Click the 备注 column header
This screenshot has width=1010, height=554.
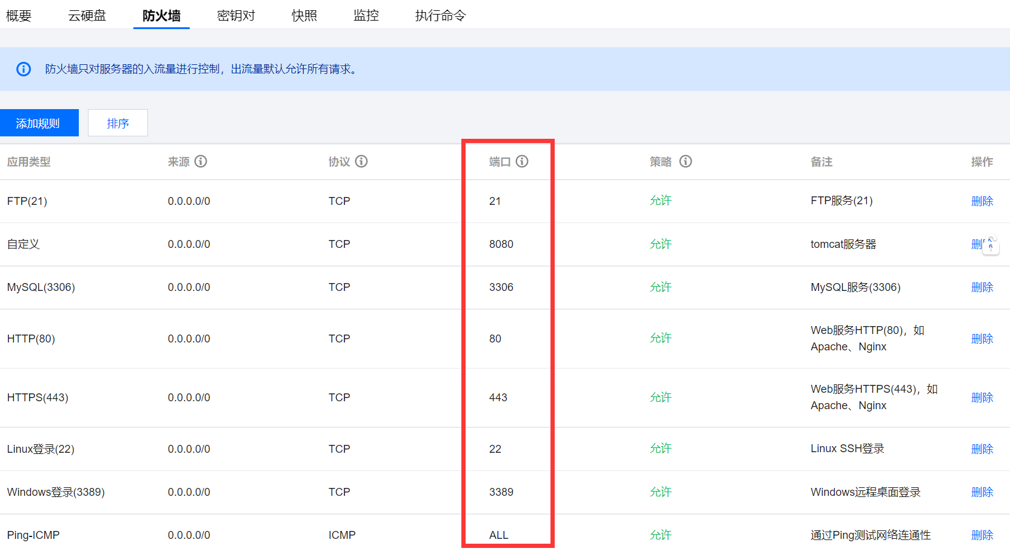tap(821, 162)
